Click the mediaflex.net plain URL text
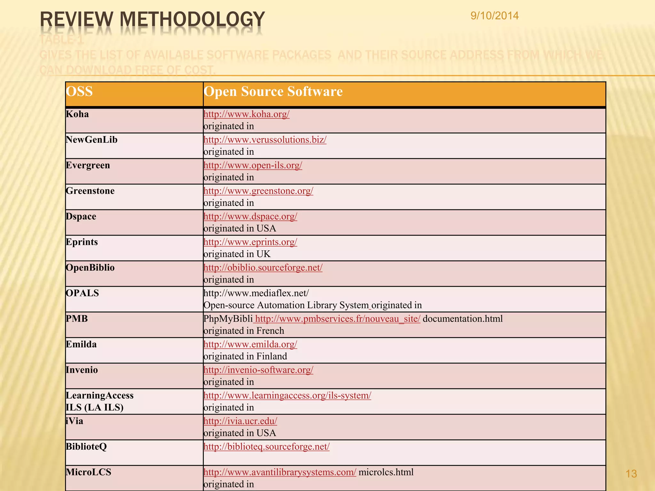Image resolution: width=655 pixels, height=491 pixels. click(256, 293)
